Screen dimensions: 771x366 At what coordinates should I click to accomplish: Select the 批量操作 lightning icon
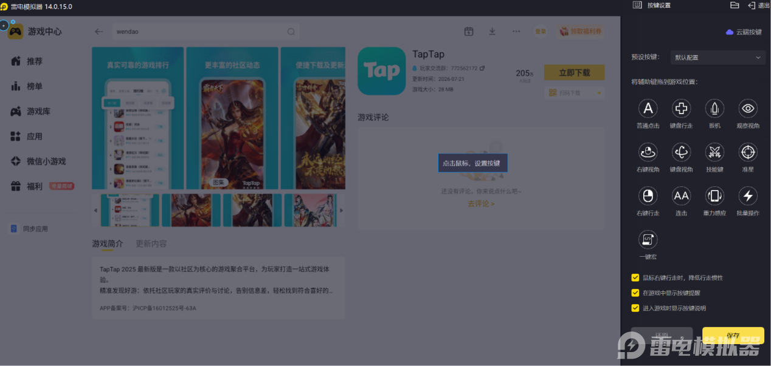pyautogui.click(x=748, y=196)
